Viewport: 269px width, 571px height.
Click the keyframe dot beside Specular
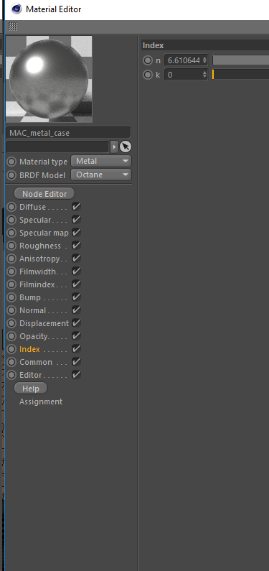12,220
